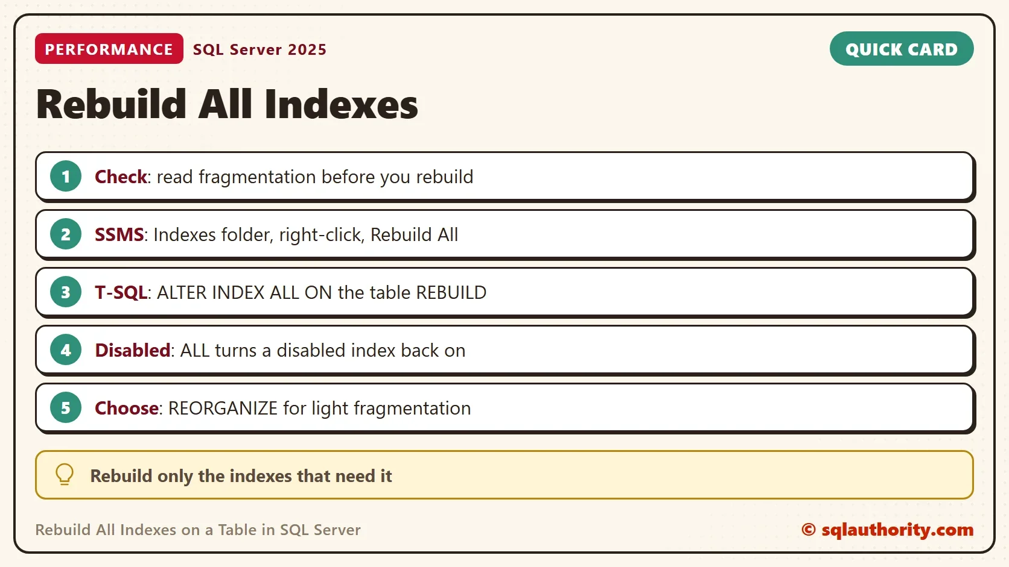This screenshot has height=567, width=1009.
Task: Select the 'T-SQL: ALTER INDEX ALL' row
Action: pyautogui.click(x=505, y=292)
